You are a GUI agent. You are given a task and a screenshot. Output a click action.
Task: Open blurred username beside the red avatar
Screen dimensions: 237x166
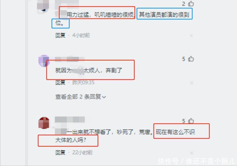coord(70,120)
